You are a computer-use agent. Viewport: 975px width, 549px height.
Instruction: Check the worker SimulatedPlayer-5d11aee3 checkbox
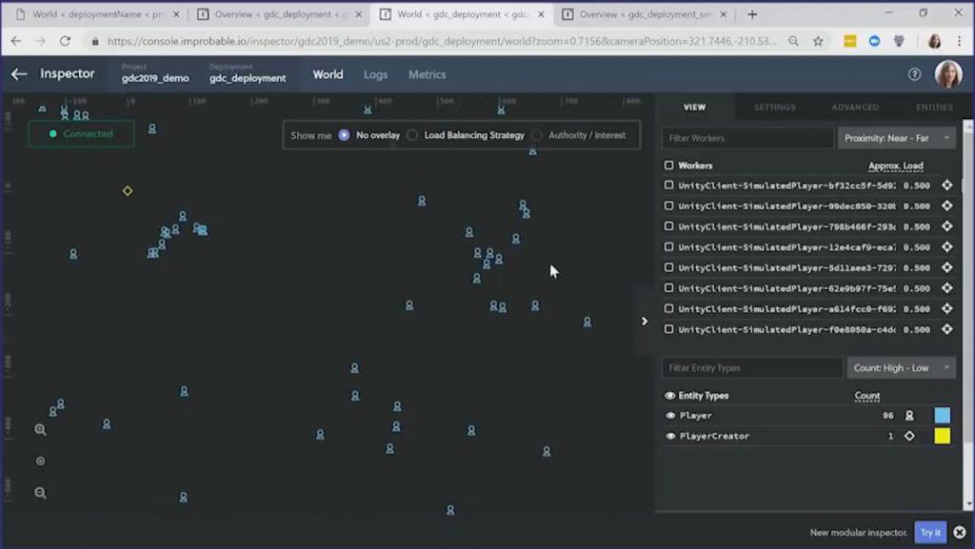668,267
